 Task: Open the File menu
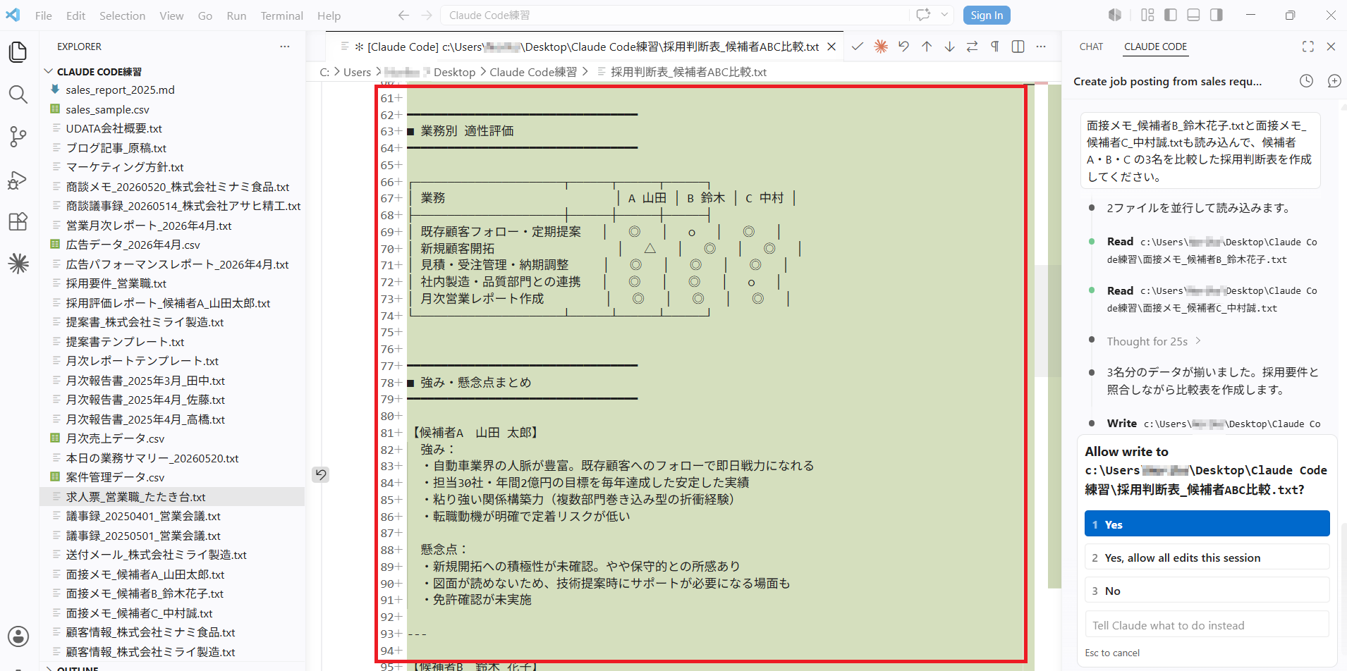coord(44,16)
